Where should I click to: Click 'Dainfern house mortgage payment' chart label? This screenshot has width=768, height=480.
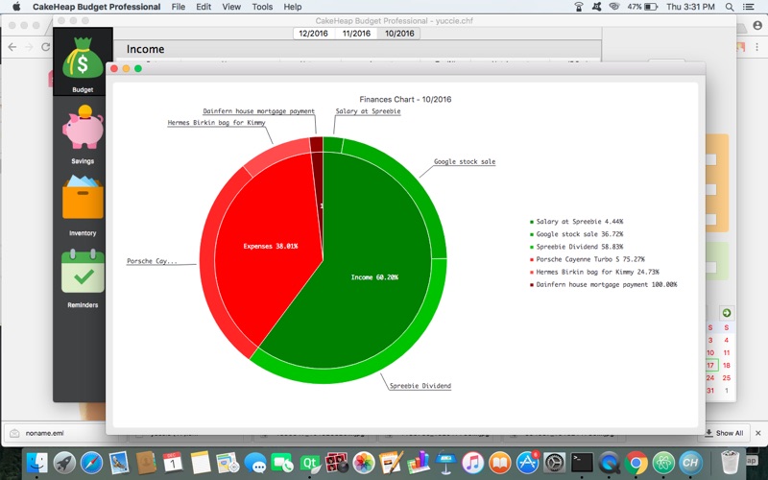click(x=258, y=111)
